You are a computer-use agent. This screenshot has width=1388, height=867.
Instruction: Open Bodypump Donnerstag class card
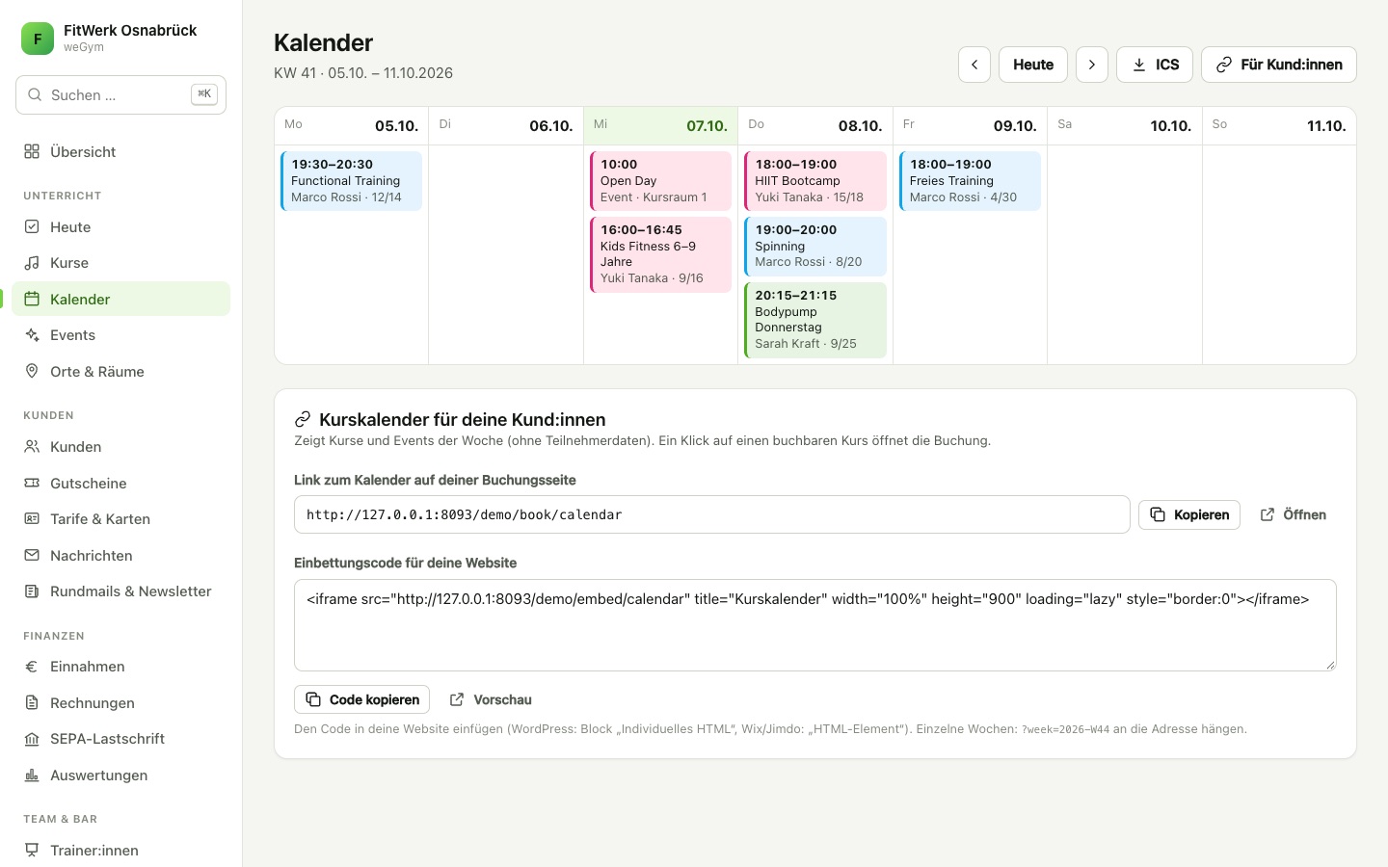tap(815, 320)
